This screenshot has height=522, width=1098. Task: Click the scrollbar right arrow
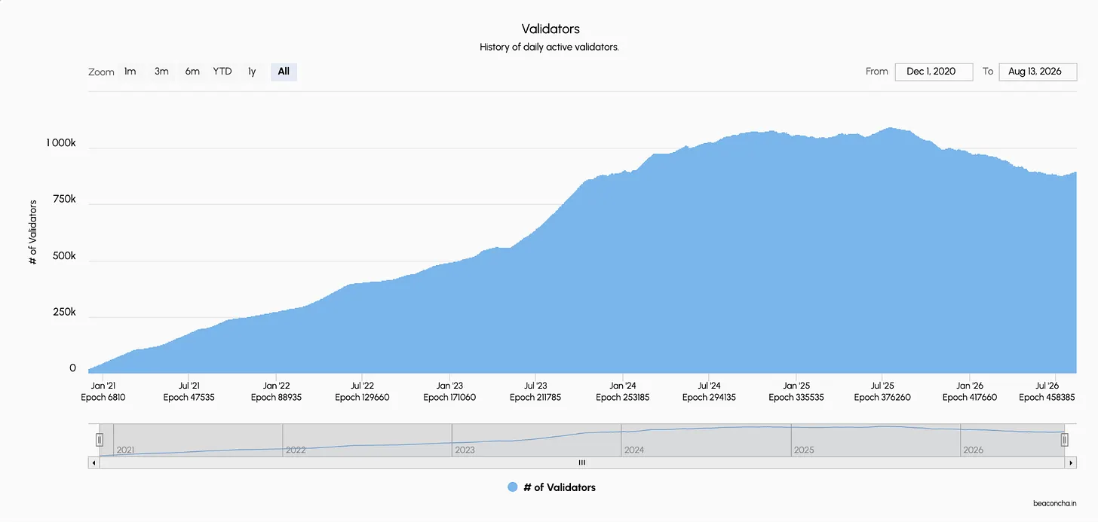(1071, 462)
